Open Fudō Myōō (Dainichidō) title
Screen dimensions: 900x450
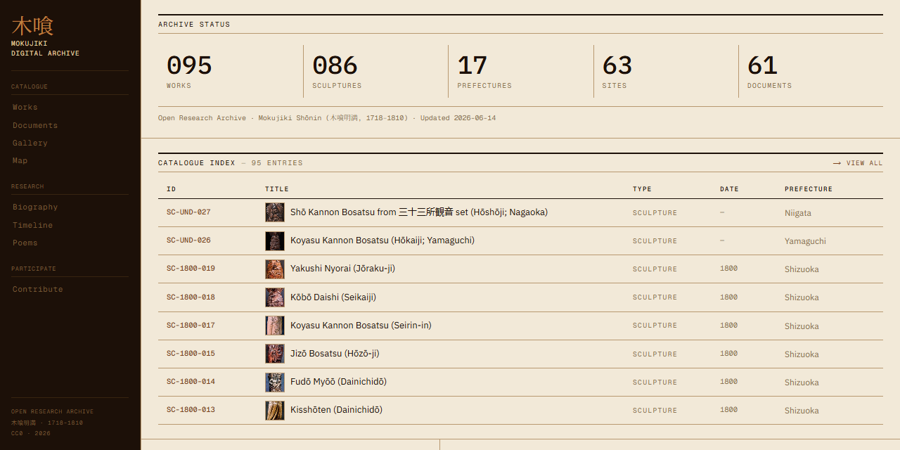pyautogui.click(x=338, y=381)
